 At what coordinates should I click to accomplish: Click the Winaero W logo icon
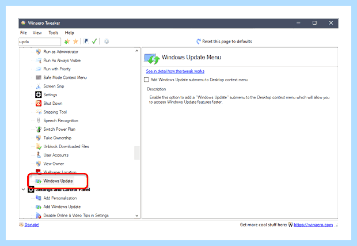click(290, 225)
